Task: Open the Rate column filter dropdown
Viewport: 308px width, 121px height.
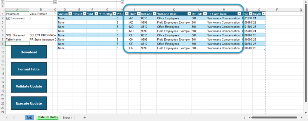Action: pos(251,14)
